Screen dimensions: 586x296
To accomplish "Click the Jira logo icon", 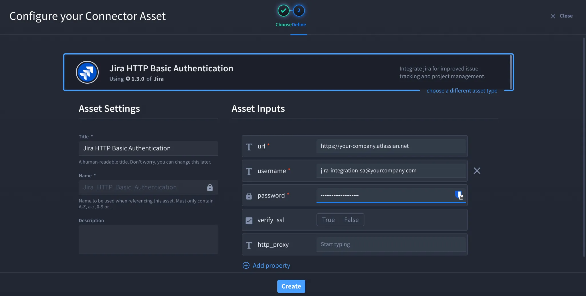I will (87, 72).
